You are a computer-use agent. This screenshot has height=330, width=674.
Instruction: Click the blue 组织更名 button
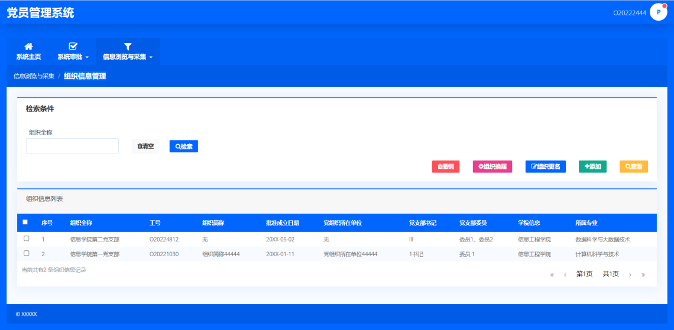(x=546, y=166)
